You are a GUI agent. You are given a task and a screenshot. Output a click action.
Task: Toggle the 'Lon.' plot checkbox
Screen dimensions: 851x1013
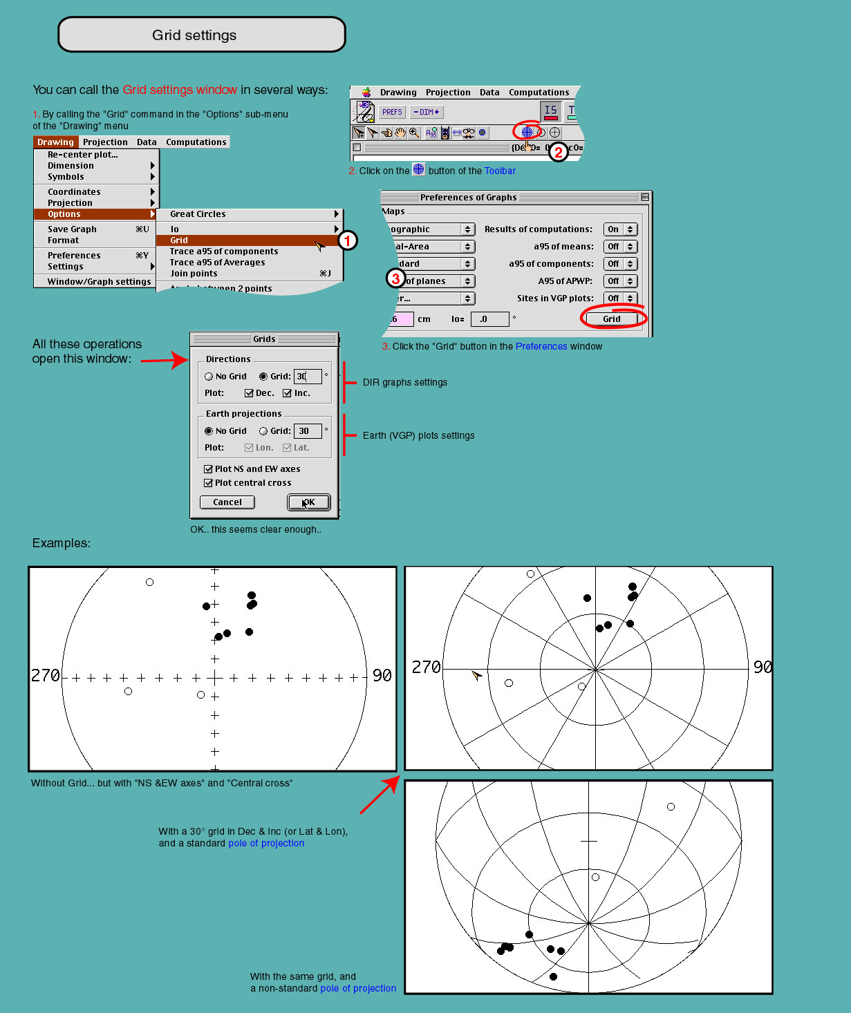pyautogui.click(x=249, y=448)
